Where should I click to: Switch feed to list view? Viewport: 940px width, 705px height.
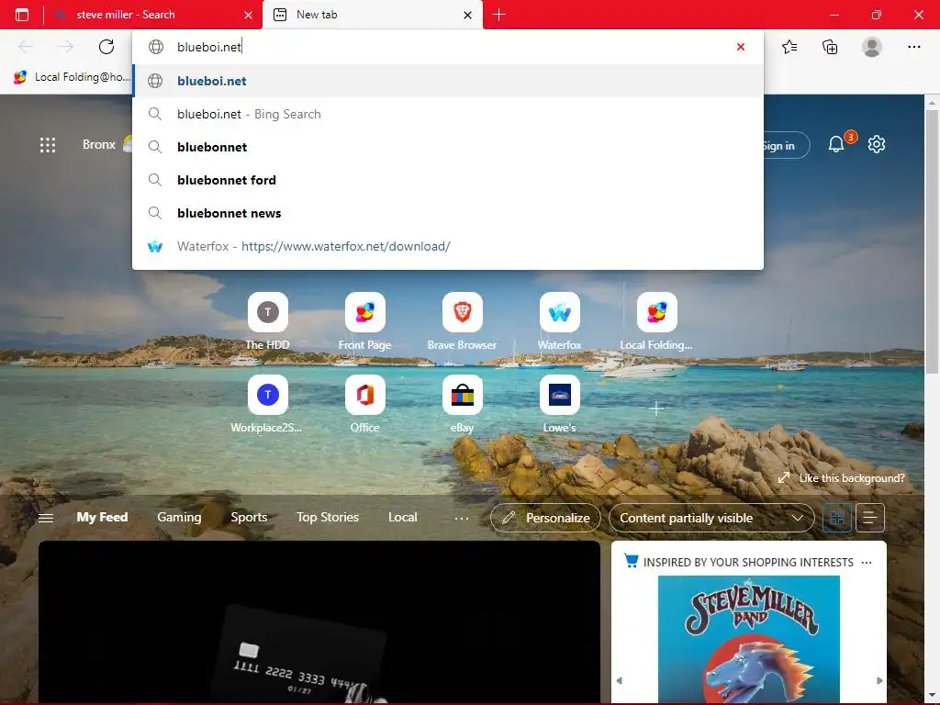870,518
